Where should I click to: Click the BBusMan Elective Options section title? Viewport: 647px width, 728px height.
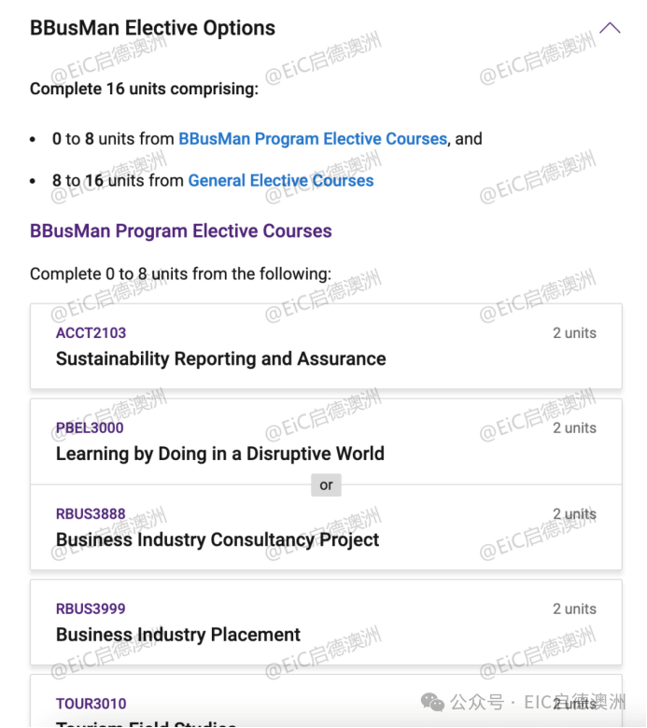tap(152, 28)
